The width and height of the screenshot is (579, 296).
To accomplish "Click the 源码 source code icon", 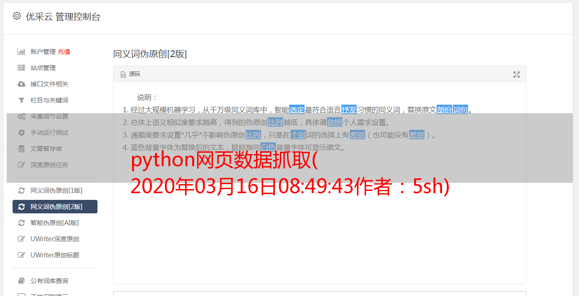I will click(123, 75).
